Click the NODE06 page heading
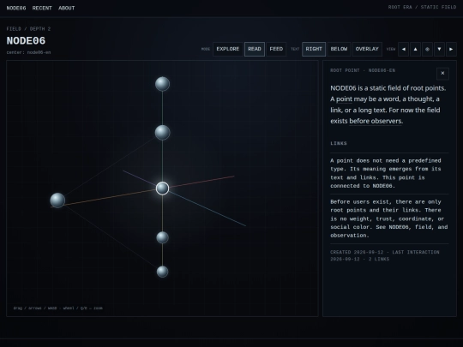 (x=26, y=41)
